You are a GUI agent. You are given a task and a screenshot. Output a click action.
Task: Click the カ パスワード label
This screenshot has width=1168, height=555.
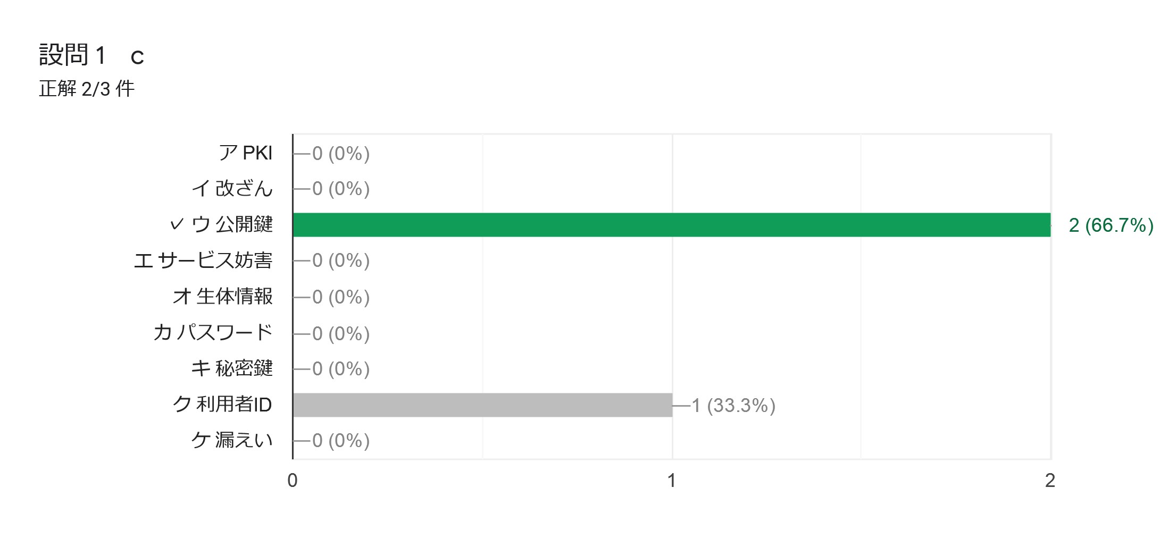pos(213,333)
